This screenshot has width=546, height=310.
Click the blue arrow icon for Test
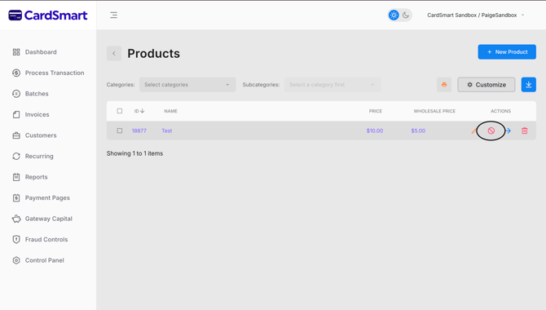click(508, 131)
